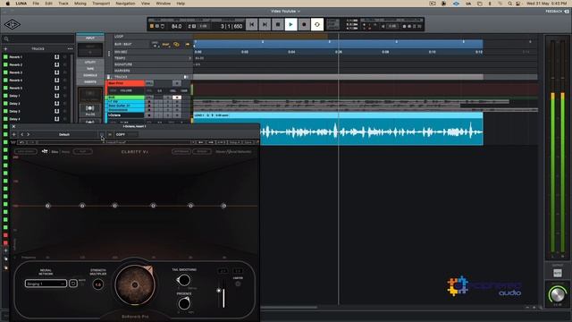Click the focus bracket icon for Reverb 4

[56, 80]
